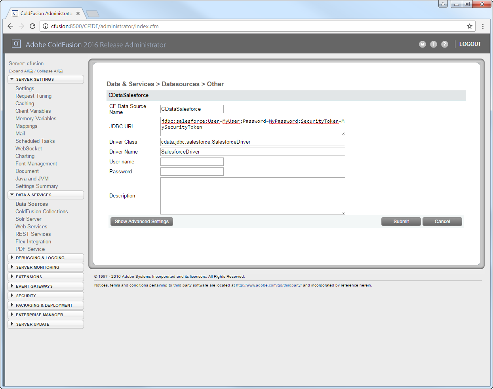Open Chrome's three-dot menu
Screen dimensions: 493x389
483,26
